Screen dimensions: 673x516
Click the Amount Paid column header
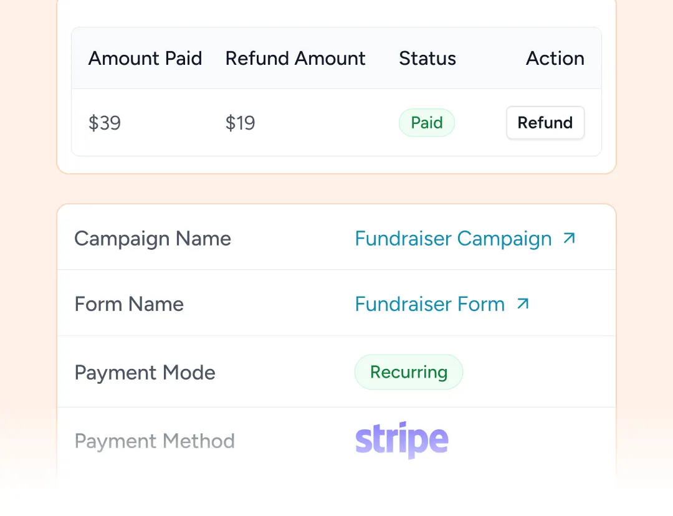[145, 59]
